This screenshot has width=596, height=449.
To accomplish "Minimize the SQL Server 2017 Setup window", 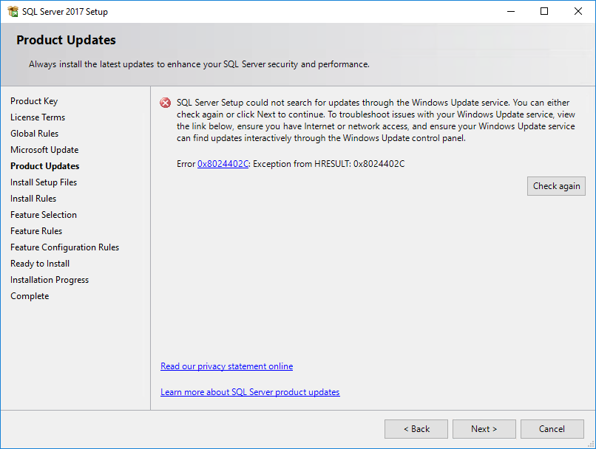I will pyautogui.click(x=511, y=11).
